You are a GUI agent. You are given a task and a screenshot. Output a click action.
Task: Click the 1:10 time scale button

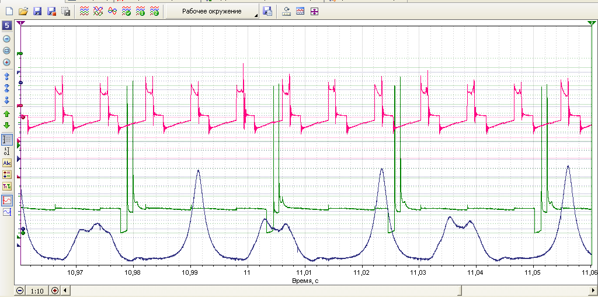coord(37,291)
